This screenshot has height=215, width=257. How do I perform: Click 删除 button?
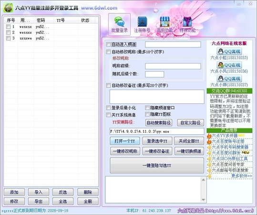(88, 192)
